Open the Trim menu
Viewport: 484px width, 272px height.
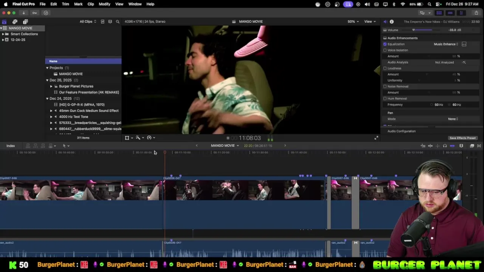click(x=65, y=4)
